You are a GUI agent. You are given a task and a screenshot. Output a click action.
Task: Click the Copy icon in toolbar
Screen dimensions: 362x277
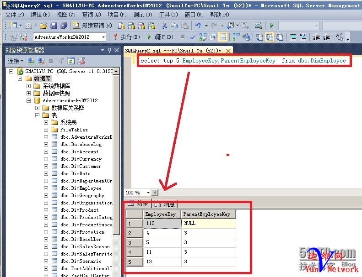[x=174, y=26]
